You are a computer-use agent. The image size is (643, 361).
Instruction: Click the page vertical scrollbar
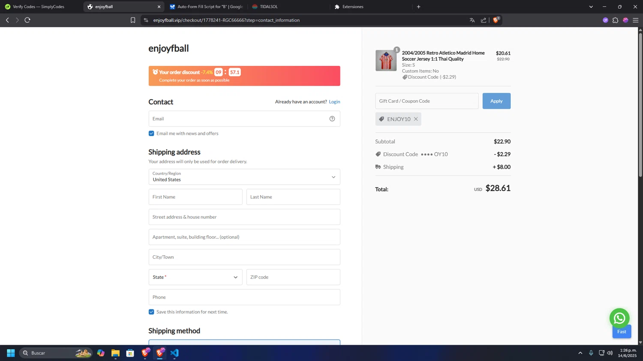pyautogui.click(x=640, y=105)
